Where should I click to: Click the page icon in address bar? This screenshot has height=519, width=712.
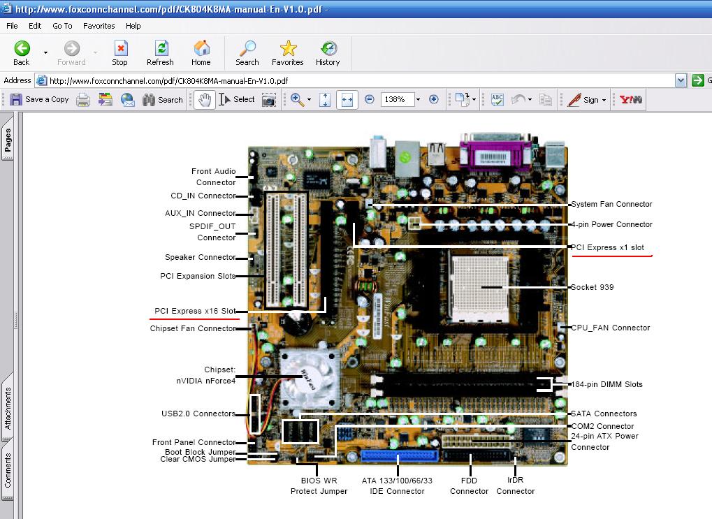pyautogui.click(x=42, y=81)
